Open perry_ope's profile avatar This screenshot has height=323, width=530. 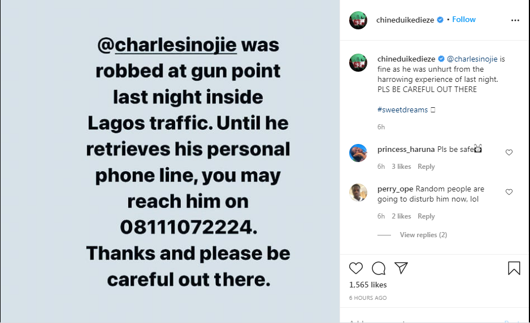[x=358, y=193]
